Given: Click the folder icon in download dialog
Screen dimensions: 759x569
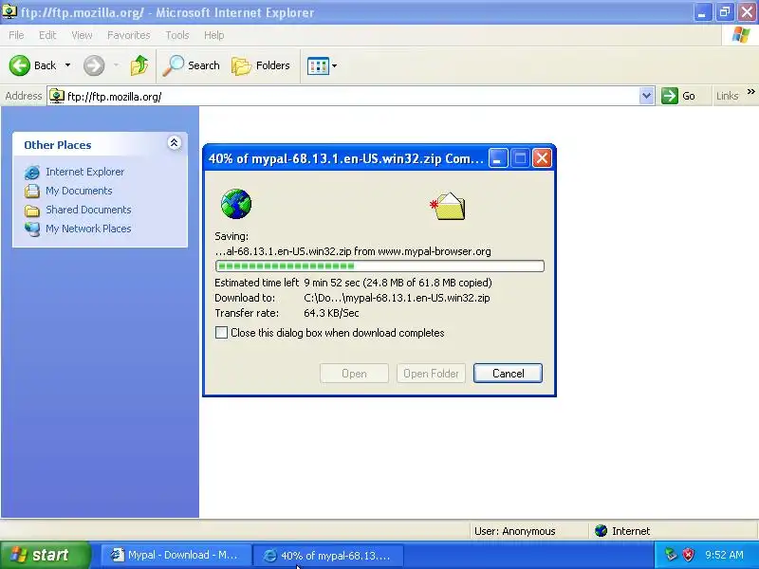Looking at the screenshot, I should [448, 207].
